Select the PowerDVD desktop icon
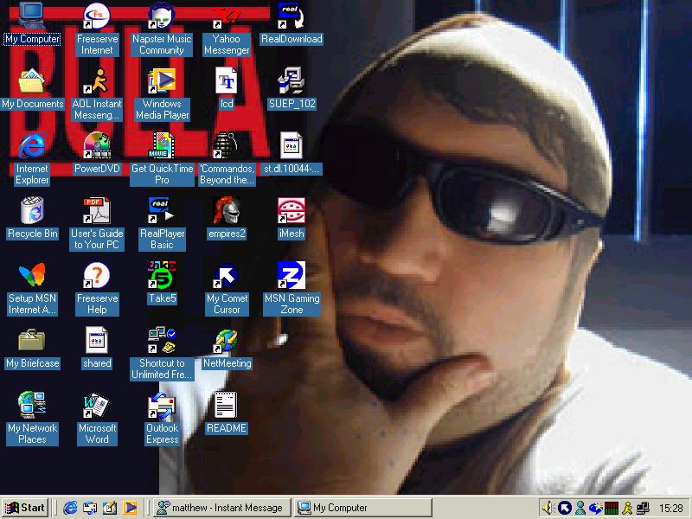Image resolution: width=692 pixels, height=519 pixels. (97, 146)
